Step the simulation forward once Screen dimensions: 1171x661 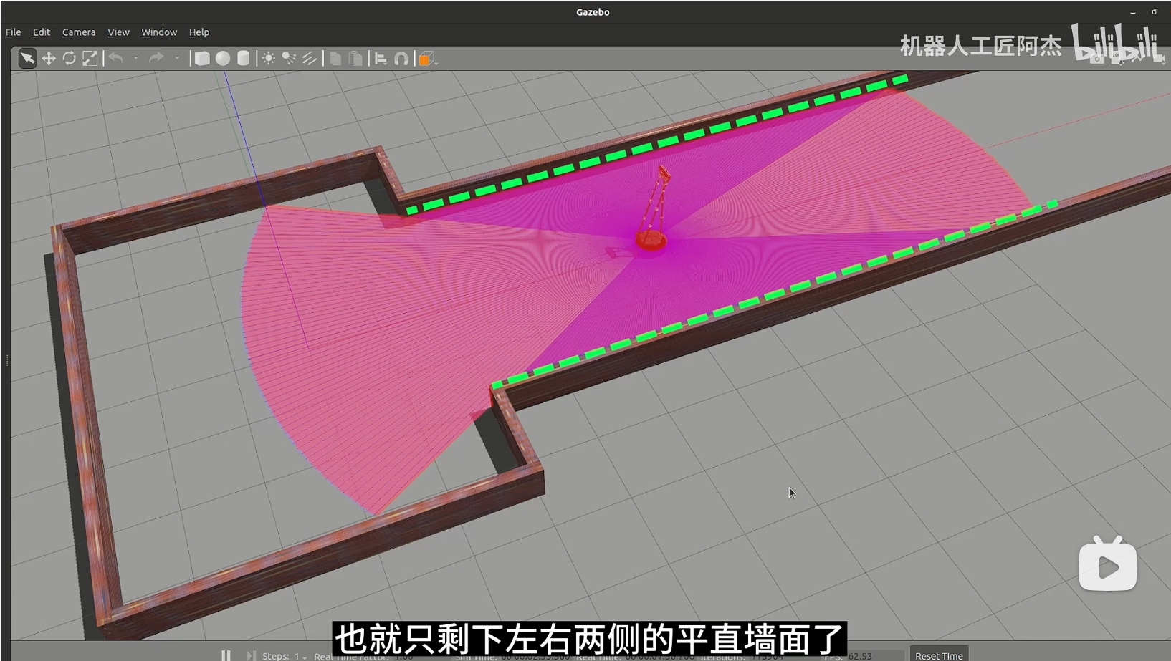pos(250,655)
